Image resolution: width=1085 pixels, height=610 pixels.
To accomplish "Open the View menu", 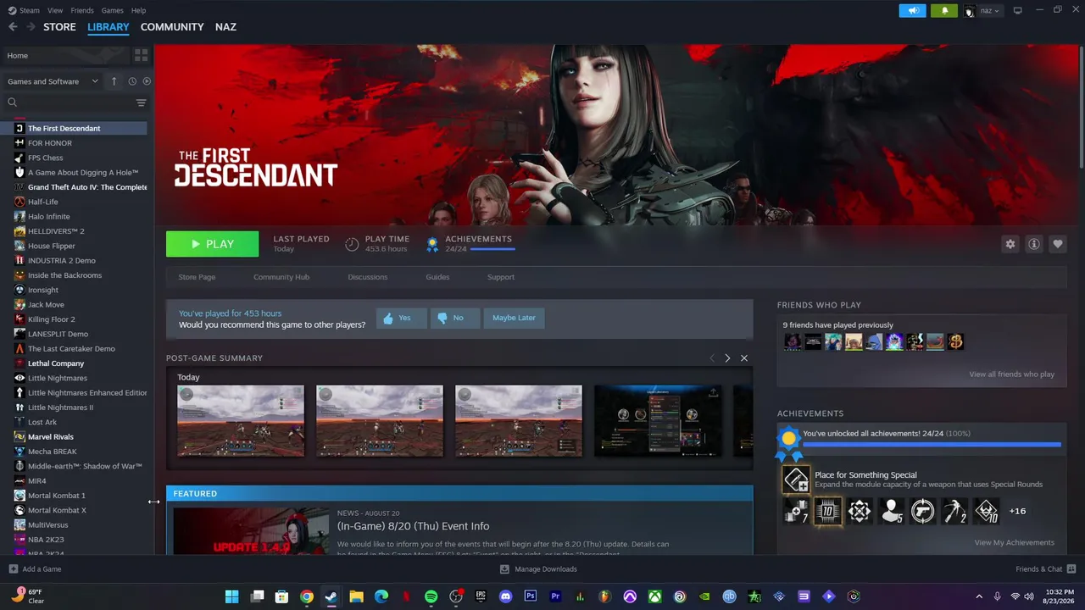I will (55, 10).
